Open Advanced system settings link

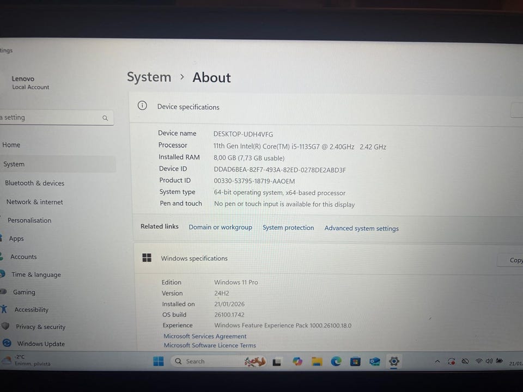[362, 228]
